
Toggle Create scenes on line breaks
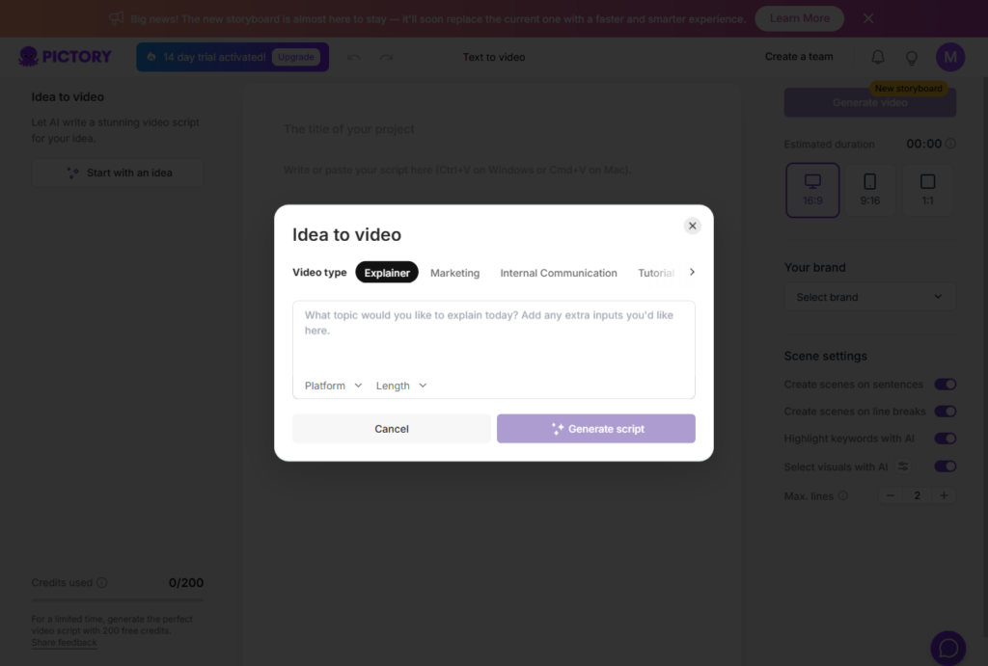pyautogui.click(x=946, y=412)
